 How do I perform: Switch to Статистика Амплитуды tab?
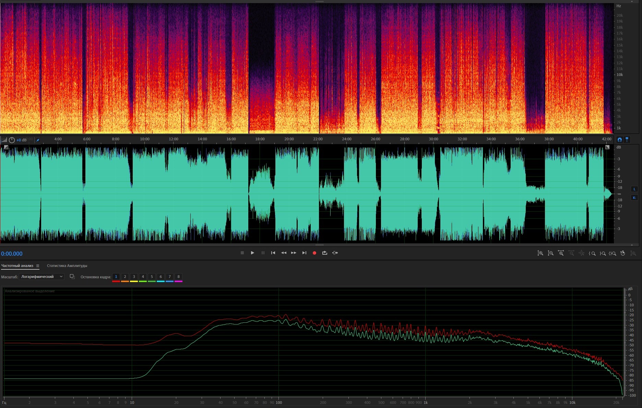(67, 266)
